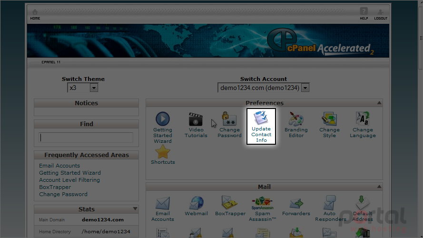Image resolution: width=423 pixels, height=238 pixels.
Task: Open Spam Assassin icon
Action: [263, 209]
